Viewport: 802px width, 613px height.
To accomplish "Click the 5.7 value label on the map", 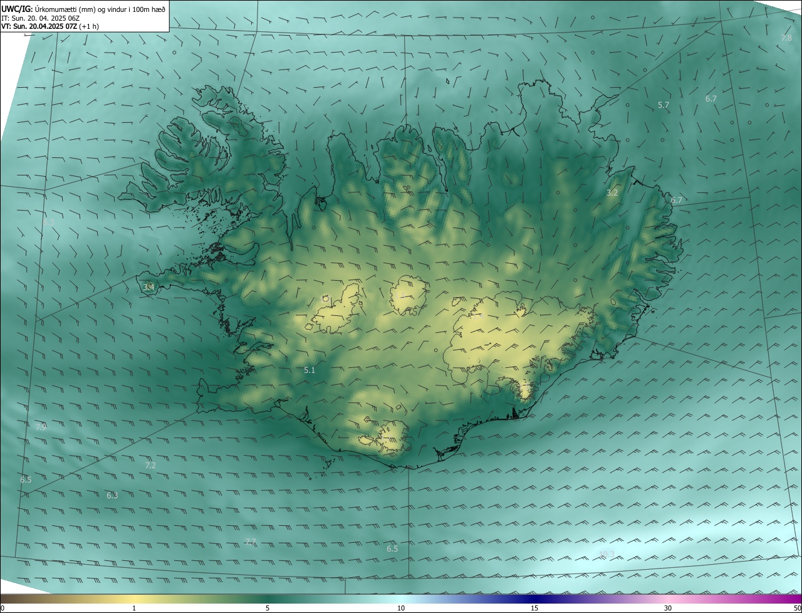I will [664, 105].
